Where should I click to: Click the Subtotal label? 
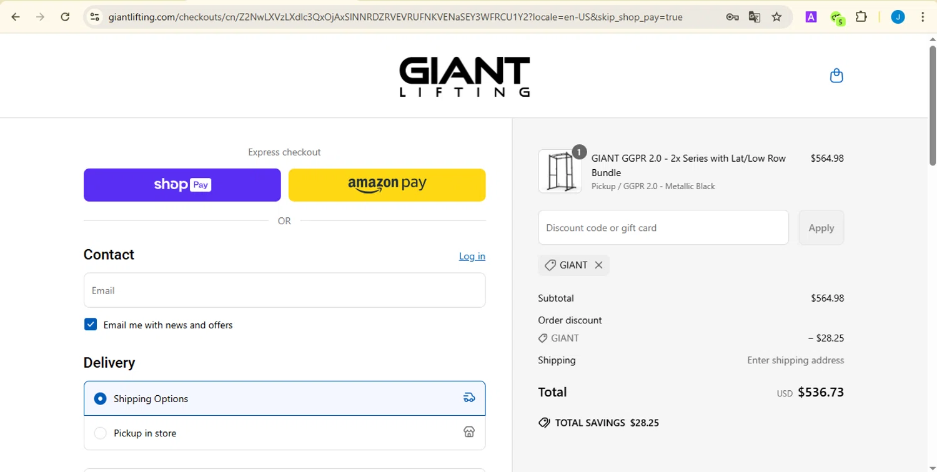tap(556, 298)
